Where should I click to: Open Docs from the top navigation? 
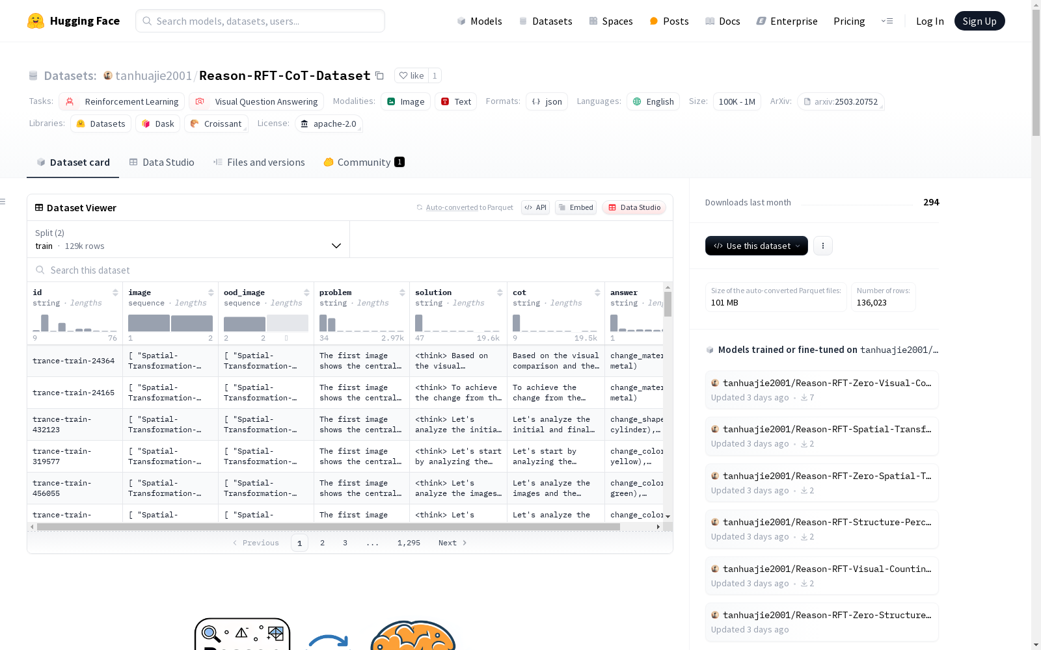click(x=723, y=21)
